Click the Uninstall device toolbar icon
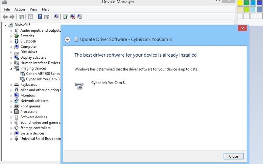Viewport: 263px width, 164px height. click(72, 16)
